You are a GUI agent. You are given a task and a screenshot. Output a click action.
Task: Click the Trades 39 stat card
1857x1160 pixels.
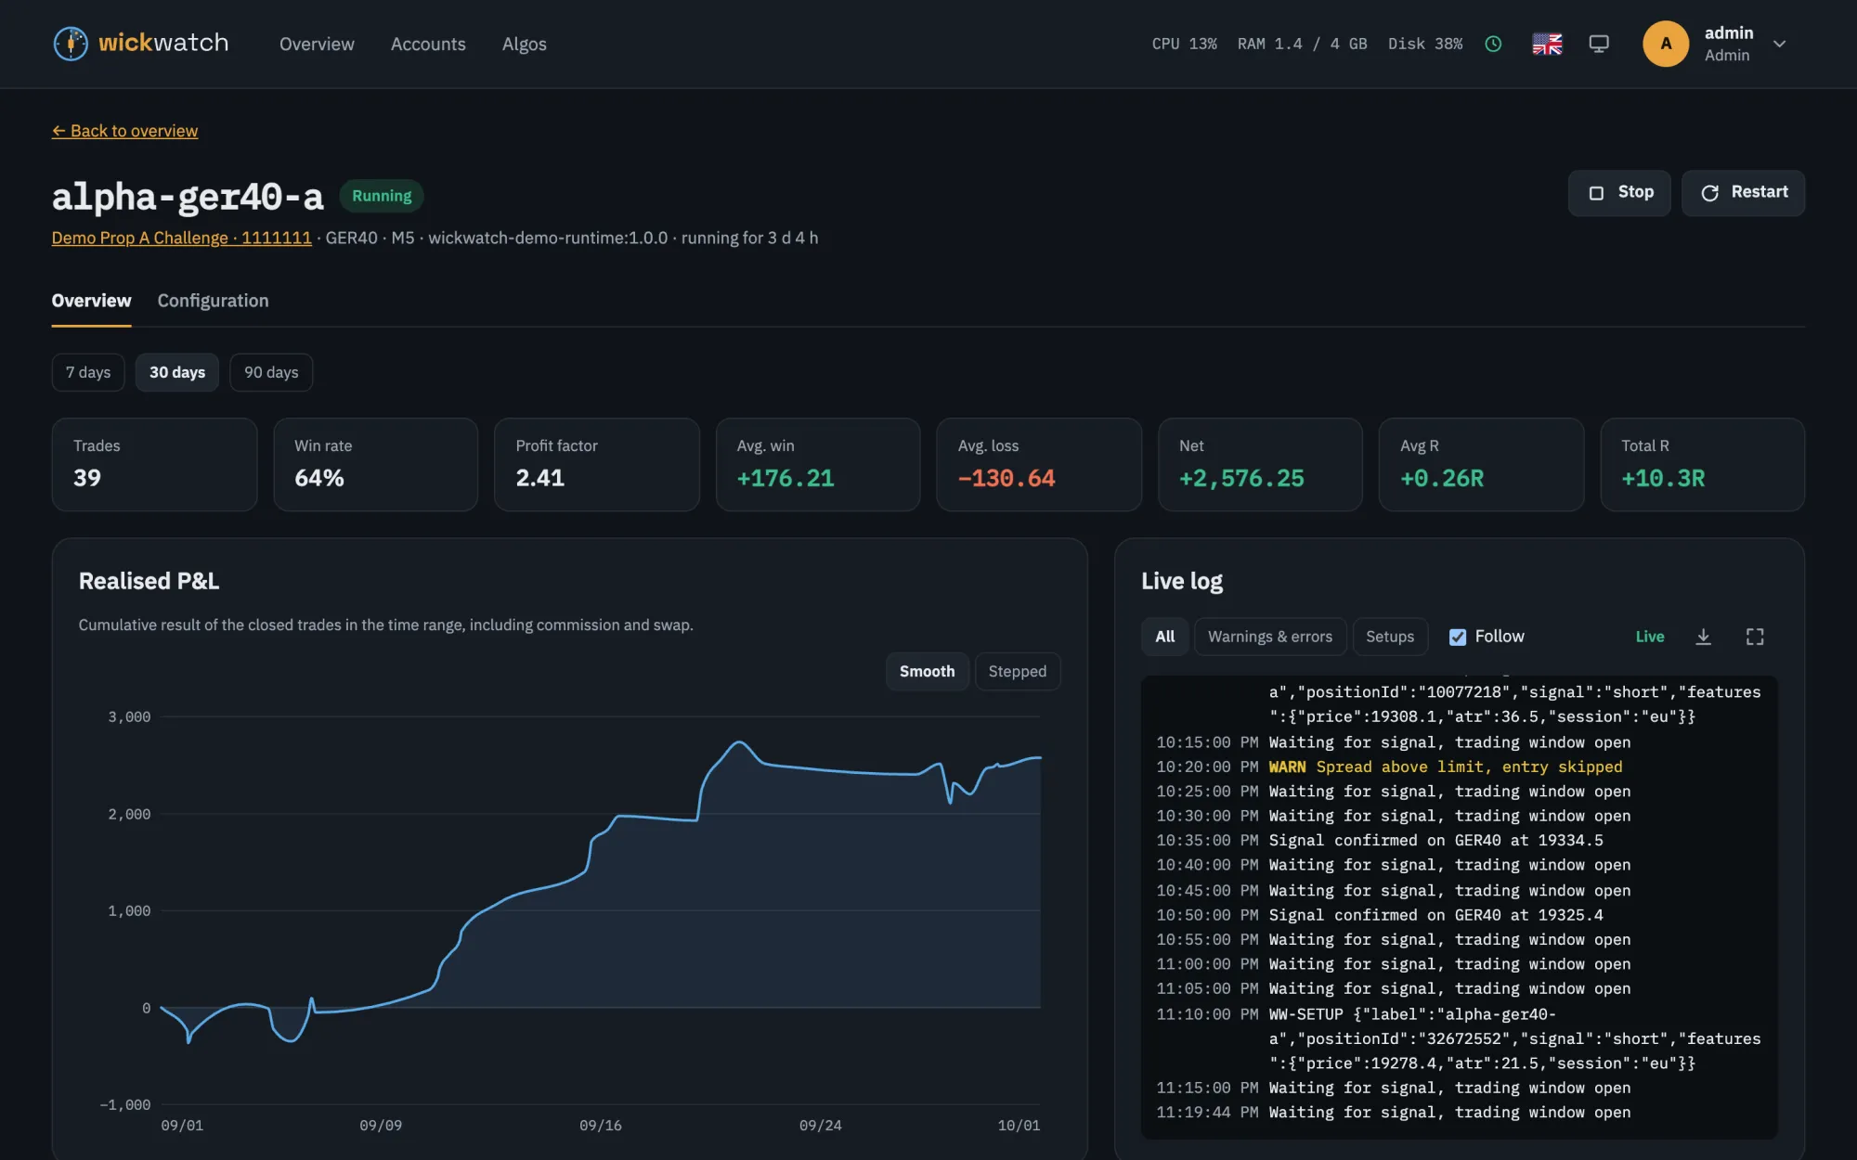coord(154,464)
